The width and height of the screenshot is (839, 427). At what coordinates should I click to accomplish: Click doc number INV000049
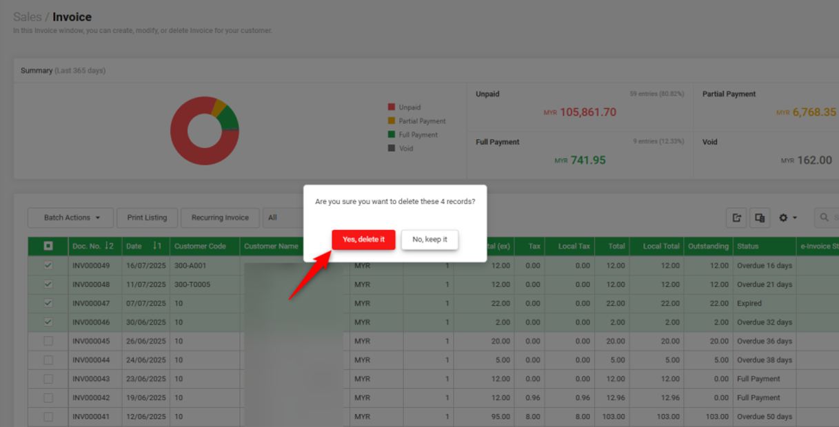91,265
